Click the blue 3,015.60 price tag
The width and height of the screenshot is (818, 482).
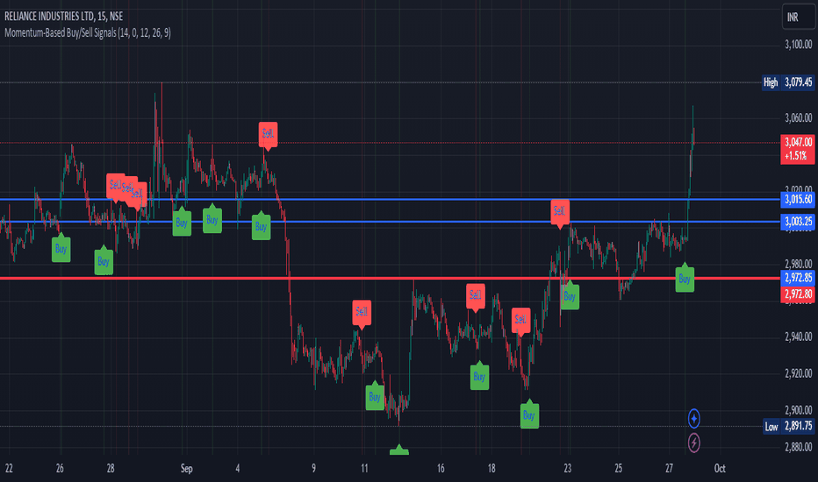798,199
